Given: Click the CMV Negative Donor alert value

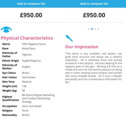Looking at the screenshot, I should tap(34, 44).
